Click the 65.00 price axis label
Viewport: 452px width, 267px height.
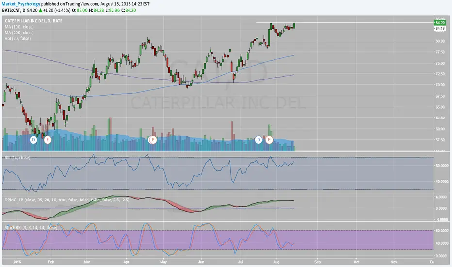(440, 107)
